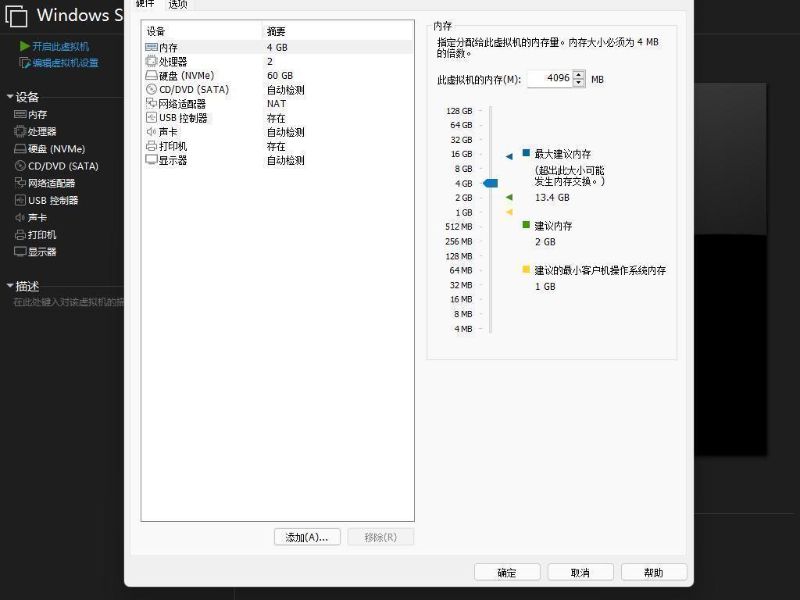Click the green play icon for 开启此虚拟机

click(x=24, y=46)
